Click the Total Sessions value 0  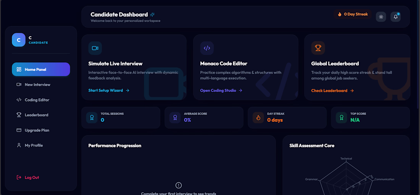pos(102,120)
